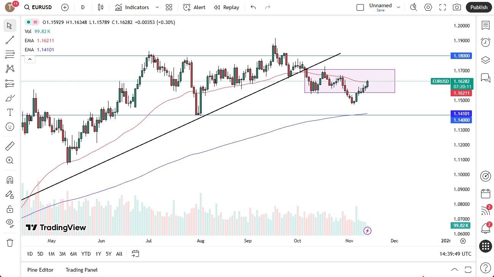Click the Publish button

pyautogui.click(x=478, y=7)
